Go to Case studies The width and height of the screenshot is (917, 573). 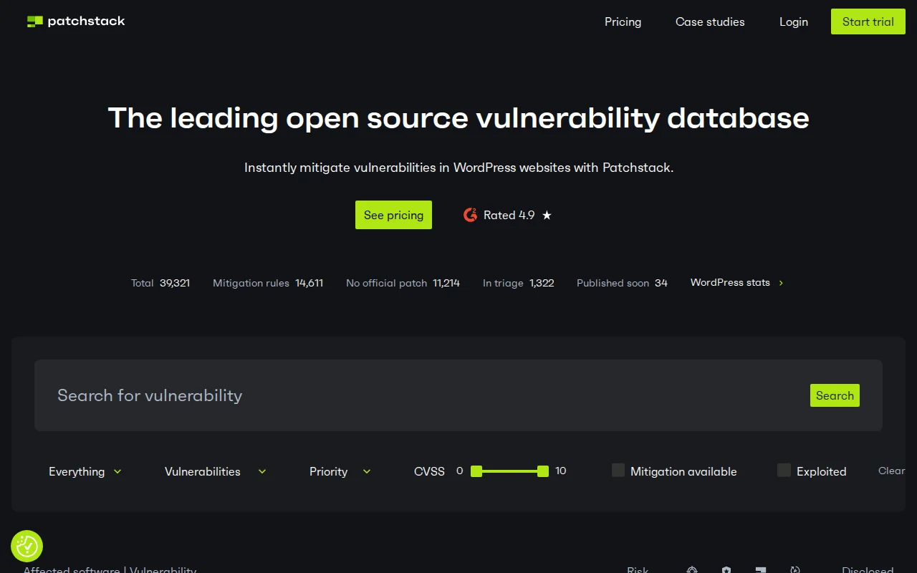(x=710, y=21)
